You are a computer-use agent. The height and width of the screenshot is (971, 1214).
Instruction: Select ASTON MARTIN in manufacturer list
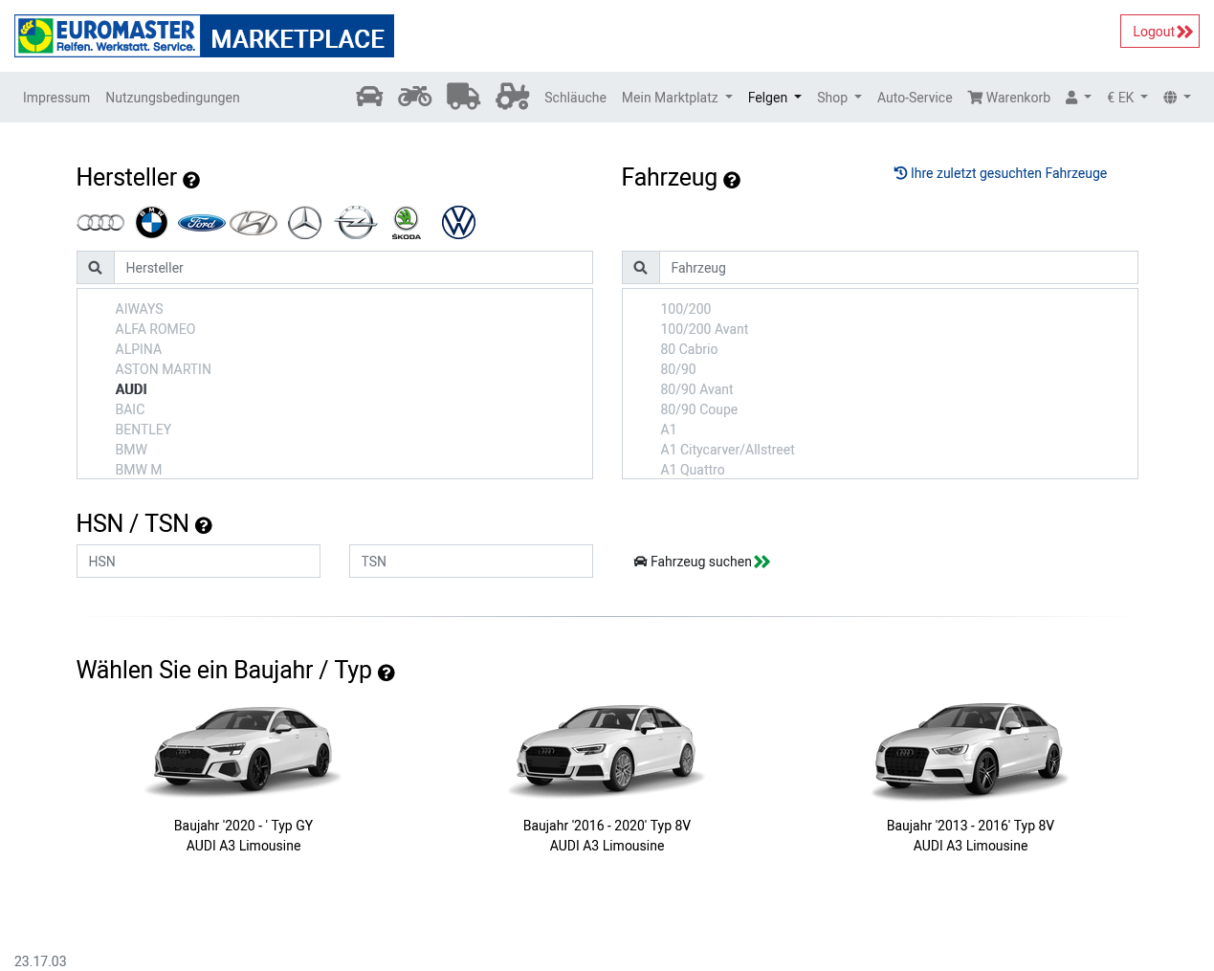164,369
